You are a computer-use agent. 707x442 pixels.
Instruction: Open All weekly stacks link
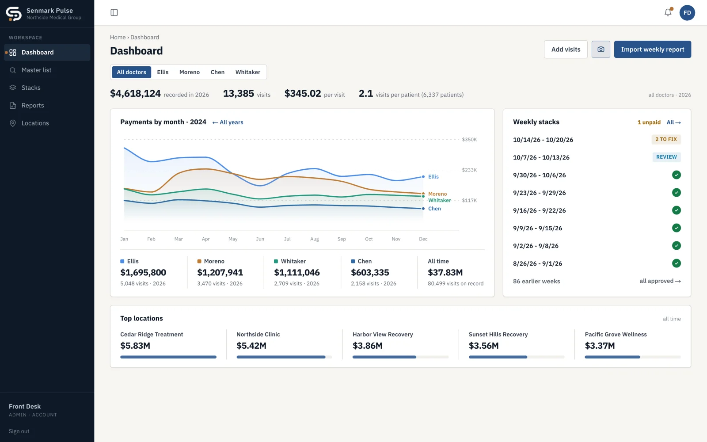tap(674, 122)
